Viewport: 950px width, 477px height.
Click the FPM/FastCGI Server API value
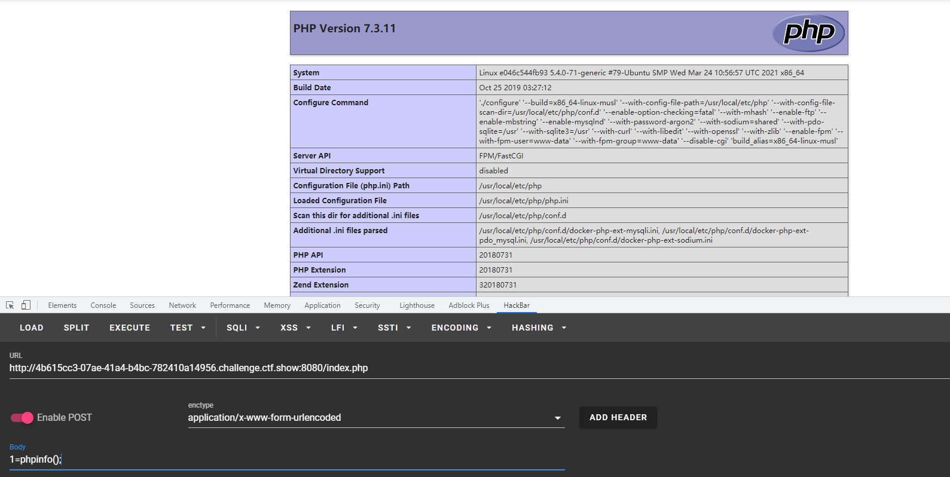[501, 155]
